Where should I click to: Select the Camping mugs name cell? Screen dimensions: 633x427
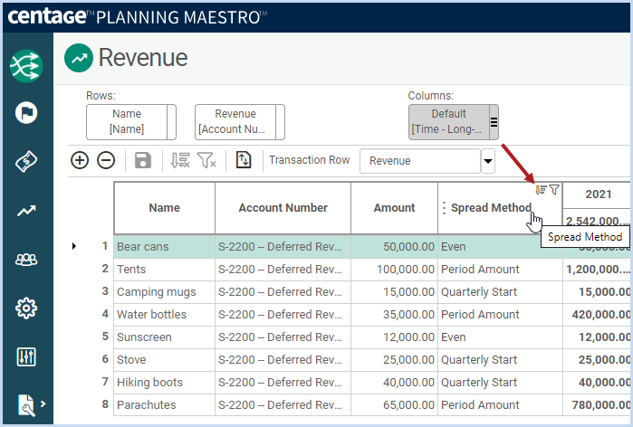[164, 292]
